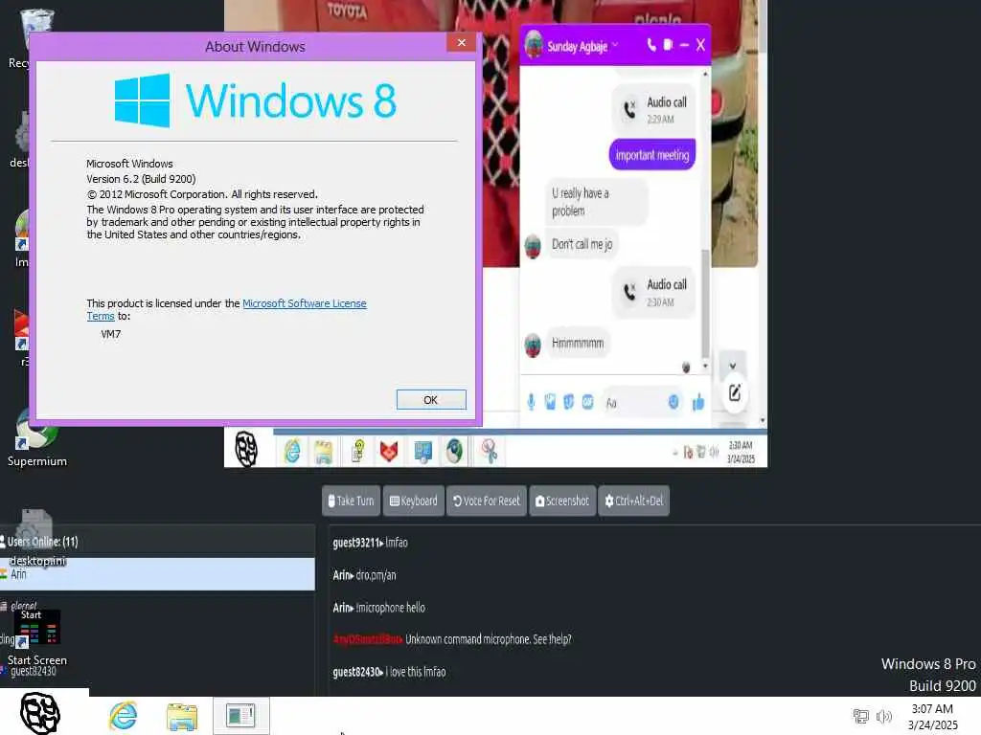The image size is (981, 735).
Task: Open Supermium browser in inner taskbar
Action: pyautogui.click(x=455, y=451)
